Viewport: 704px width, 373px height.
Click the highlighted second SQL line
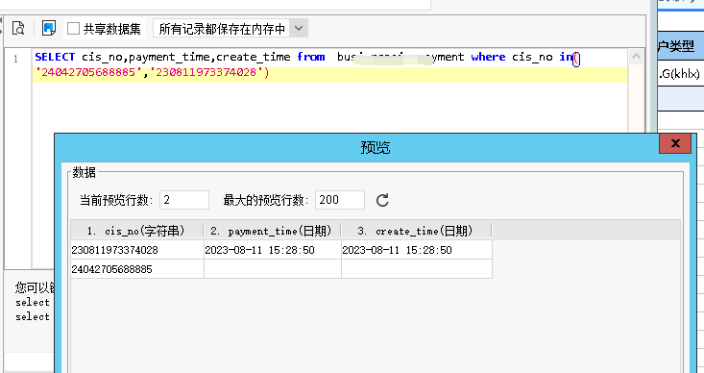(330, 75)
